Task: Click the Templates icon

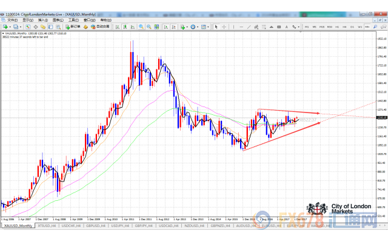Action: (204, 27)
